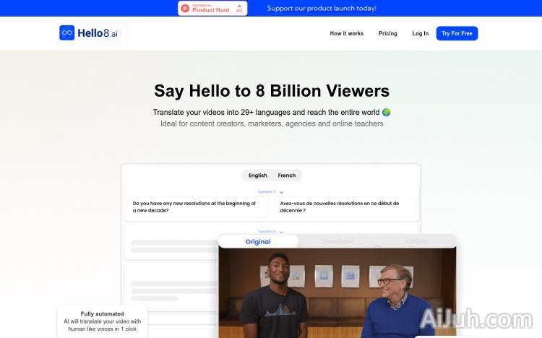Click the Hello8.ai brand name text

click(x=98, y=33)
